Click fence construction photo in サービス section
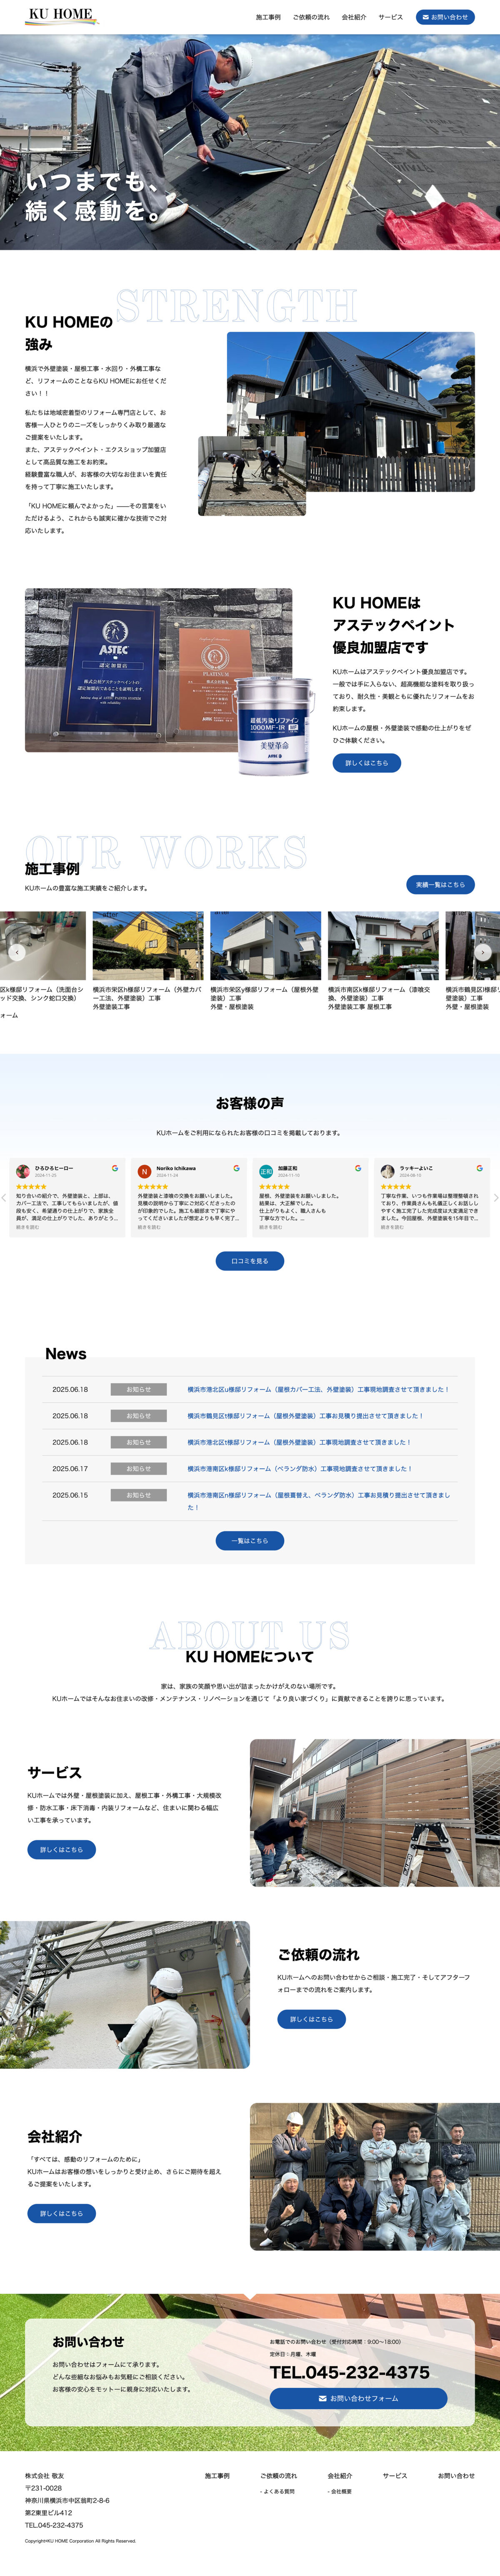The image size is (500, 2576). coord(375,1813)
